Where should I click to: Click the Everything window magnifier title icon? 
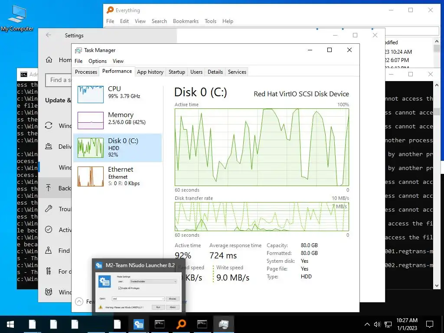110,10
